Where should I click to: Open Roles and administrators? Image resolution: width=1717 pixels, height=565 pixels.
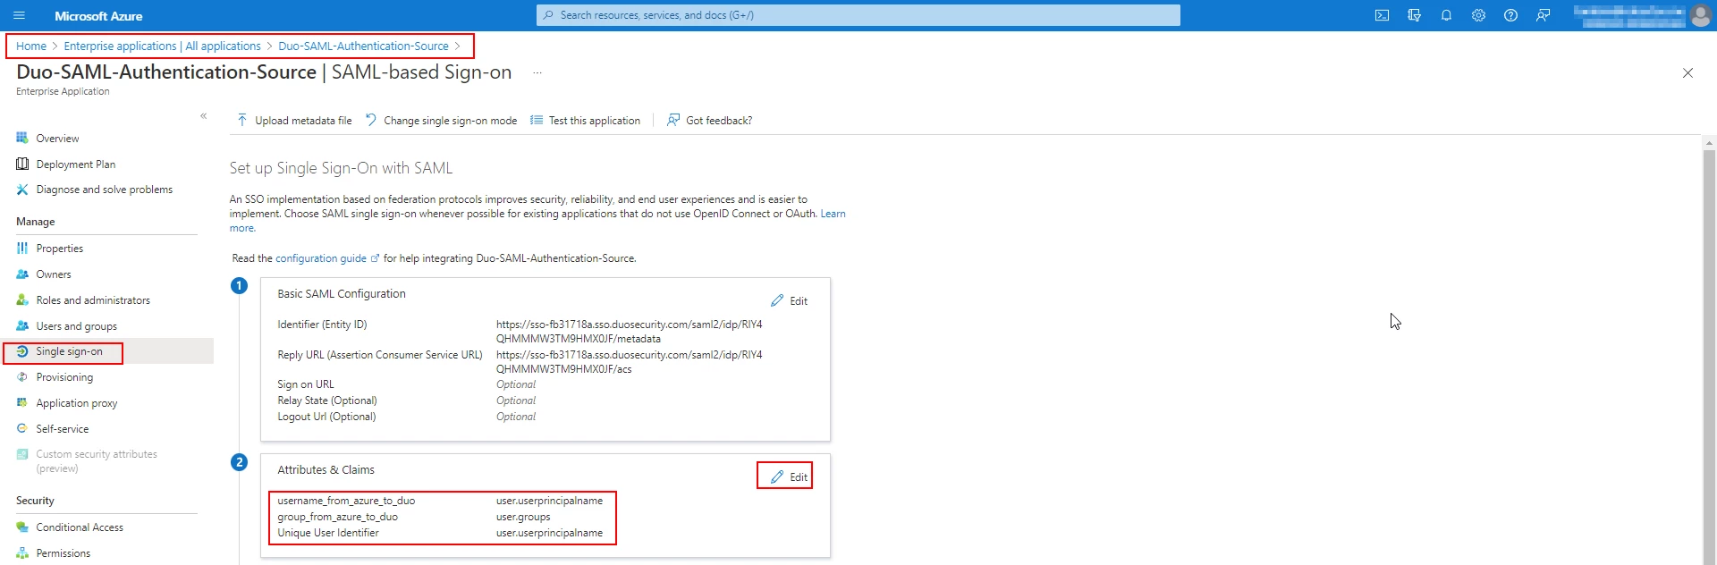tap(93, 300)
